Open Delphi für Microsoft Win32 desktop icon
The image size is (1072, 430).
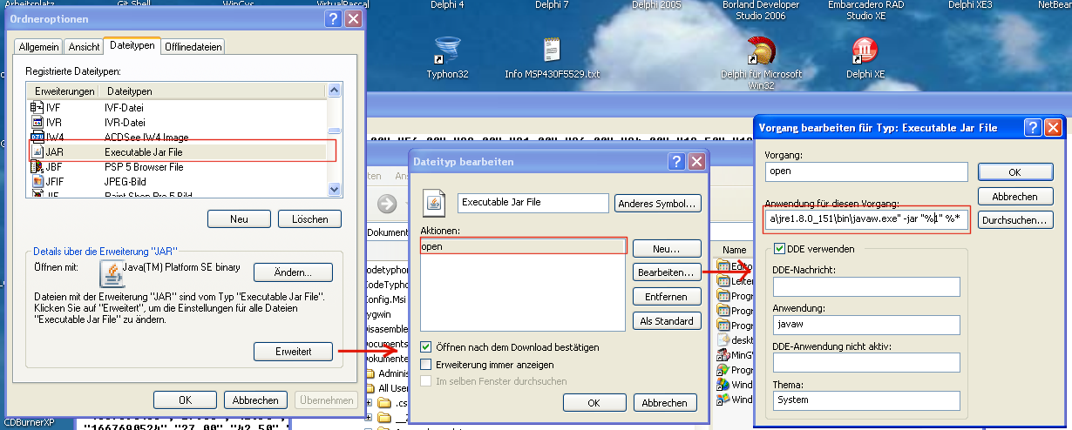point(761,50)
